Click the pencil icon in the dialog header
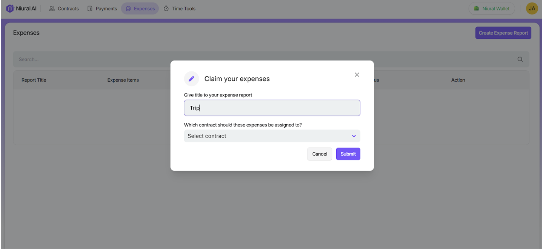This screenshot has width=543, height=250. click(x=191, y=79)
